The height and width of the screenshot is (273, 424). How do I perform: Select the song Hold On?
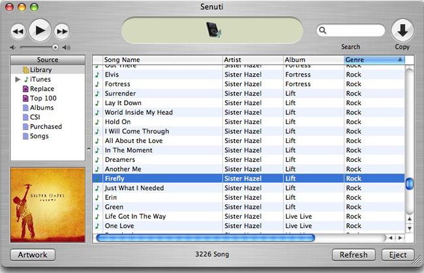coord(117,122)
